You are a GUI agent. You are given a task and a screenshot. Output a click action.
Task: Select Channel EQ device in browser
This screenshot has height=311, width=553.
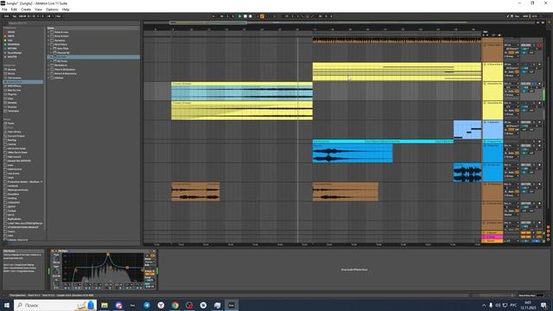63,53
